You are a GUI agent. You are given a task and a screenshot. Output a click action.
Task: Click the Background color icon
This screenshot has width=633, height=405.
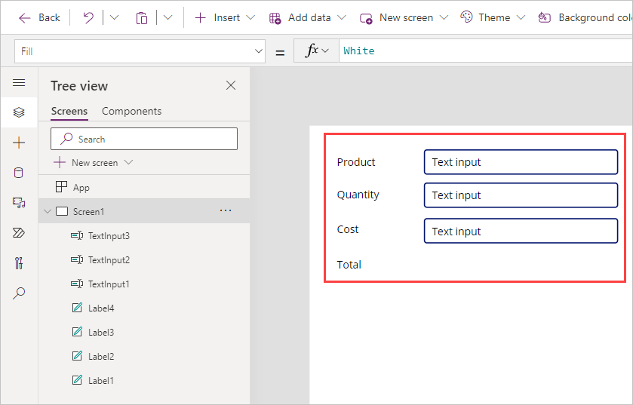tap(544, 18)
